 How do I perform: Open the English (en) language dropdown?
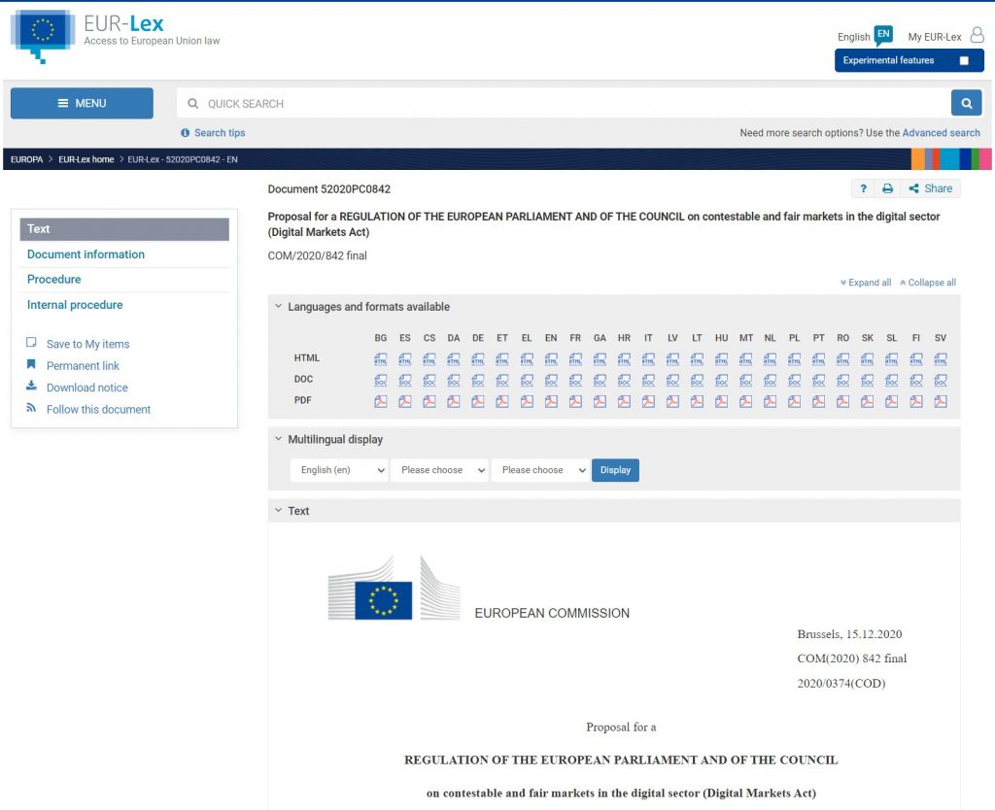(x=338, y=470)
